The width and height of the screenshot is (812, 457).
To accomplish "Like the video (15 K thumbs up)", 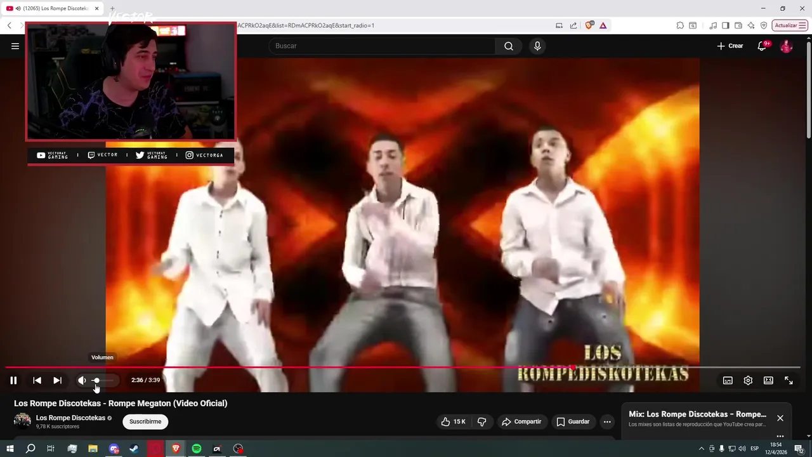I will point(453,421).
